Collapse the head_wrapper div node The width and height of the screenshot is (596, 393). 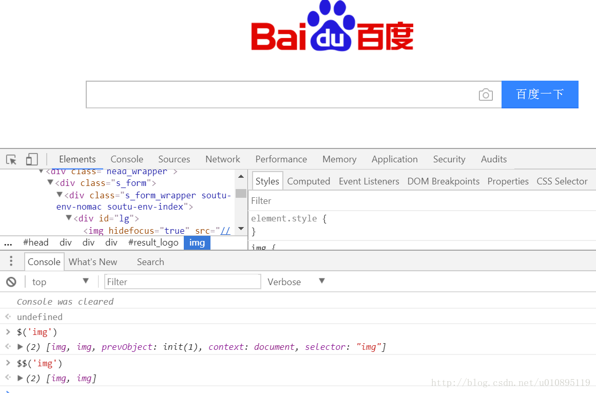(41, 171)
